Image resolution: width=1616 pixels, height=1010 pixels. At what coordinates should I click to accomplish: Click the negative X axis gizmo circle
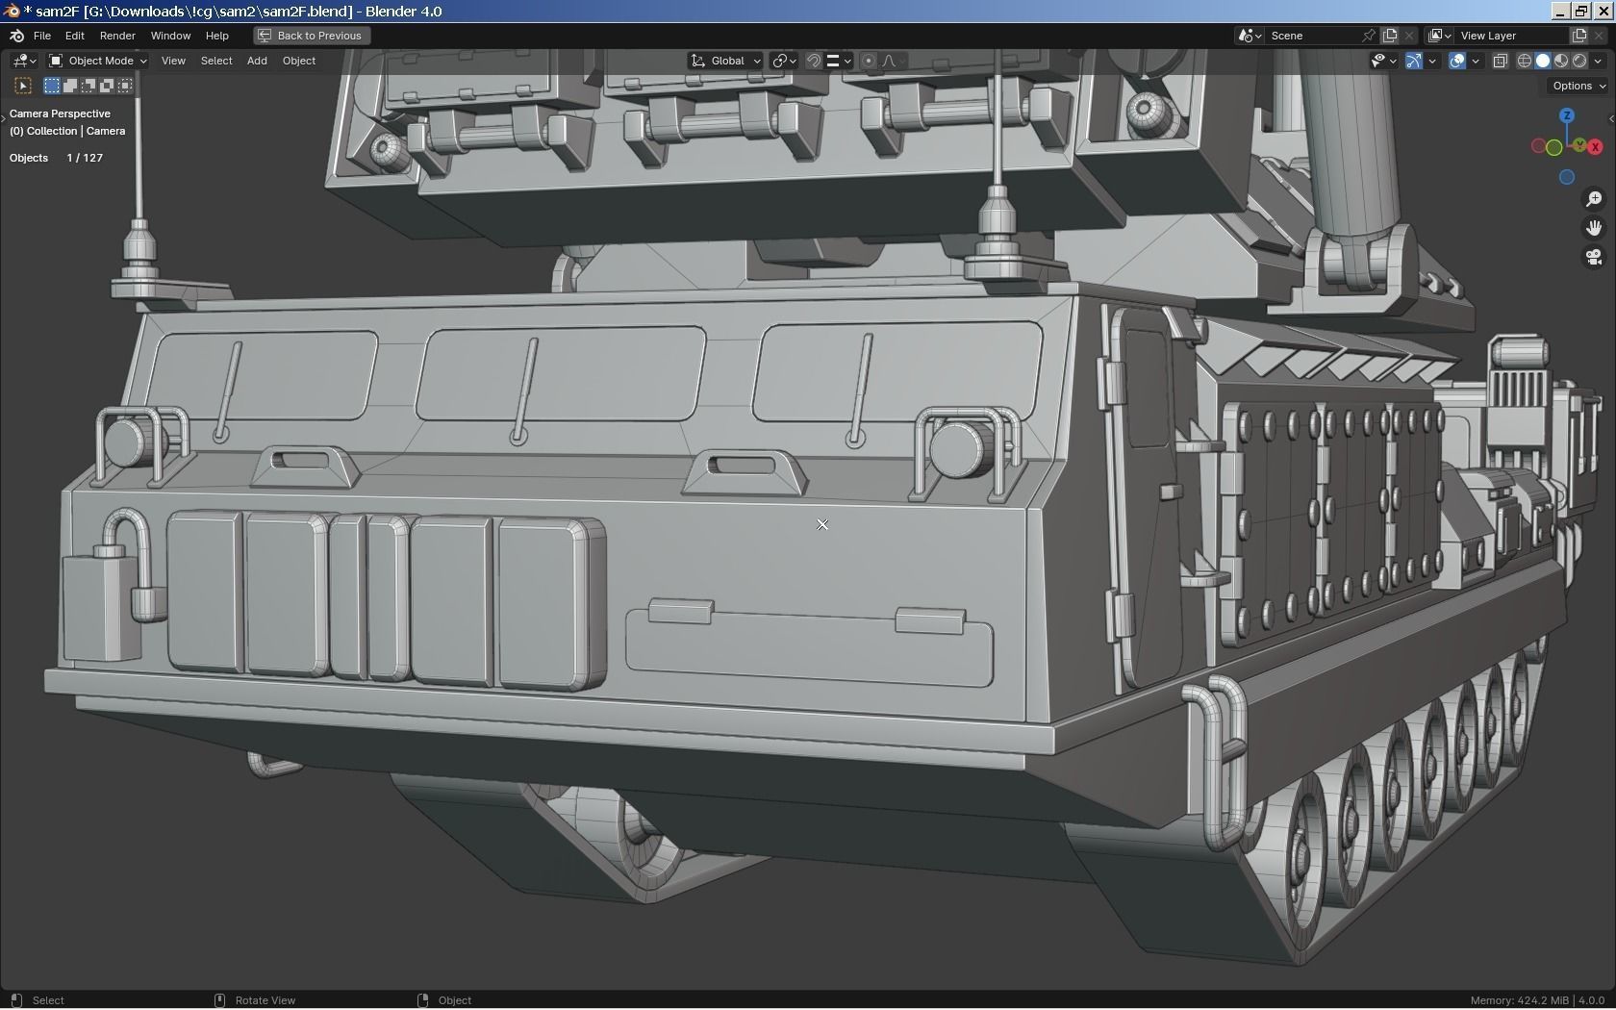[x=1538, y=146]
